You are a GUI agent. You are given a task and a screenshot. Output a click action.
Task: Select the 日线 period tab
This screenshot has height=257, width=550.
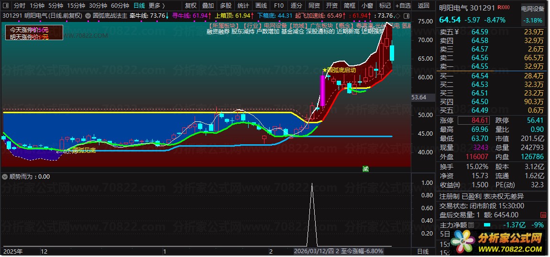point(139,6)
